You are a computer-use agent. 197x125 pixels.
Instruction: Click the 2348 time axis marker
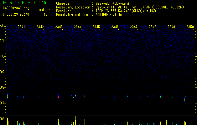(x=153, y=27)
